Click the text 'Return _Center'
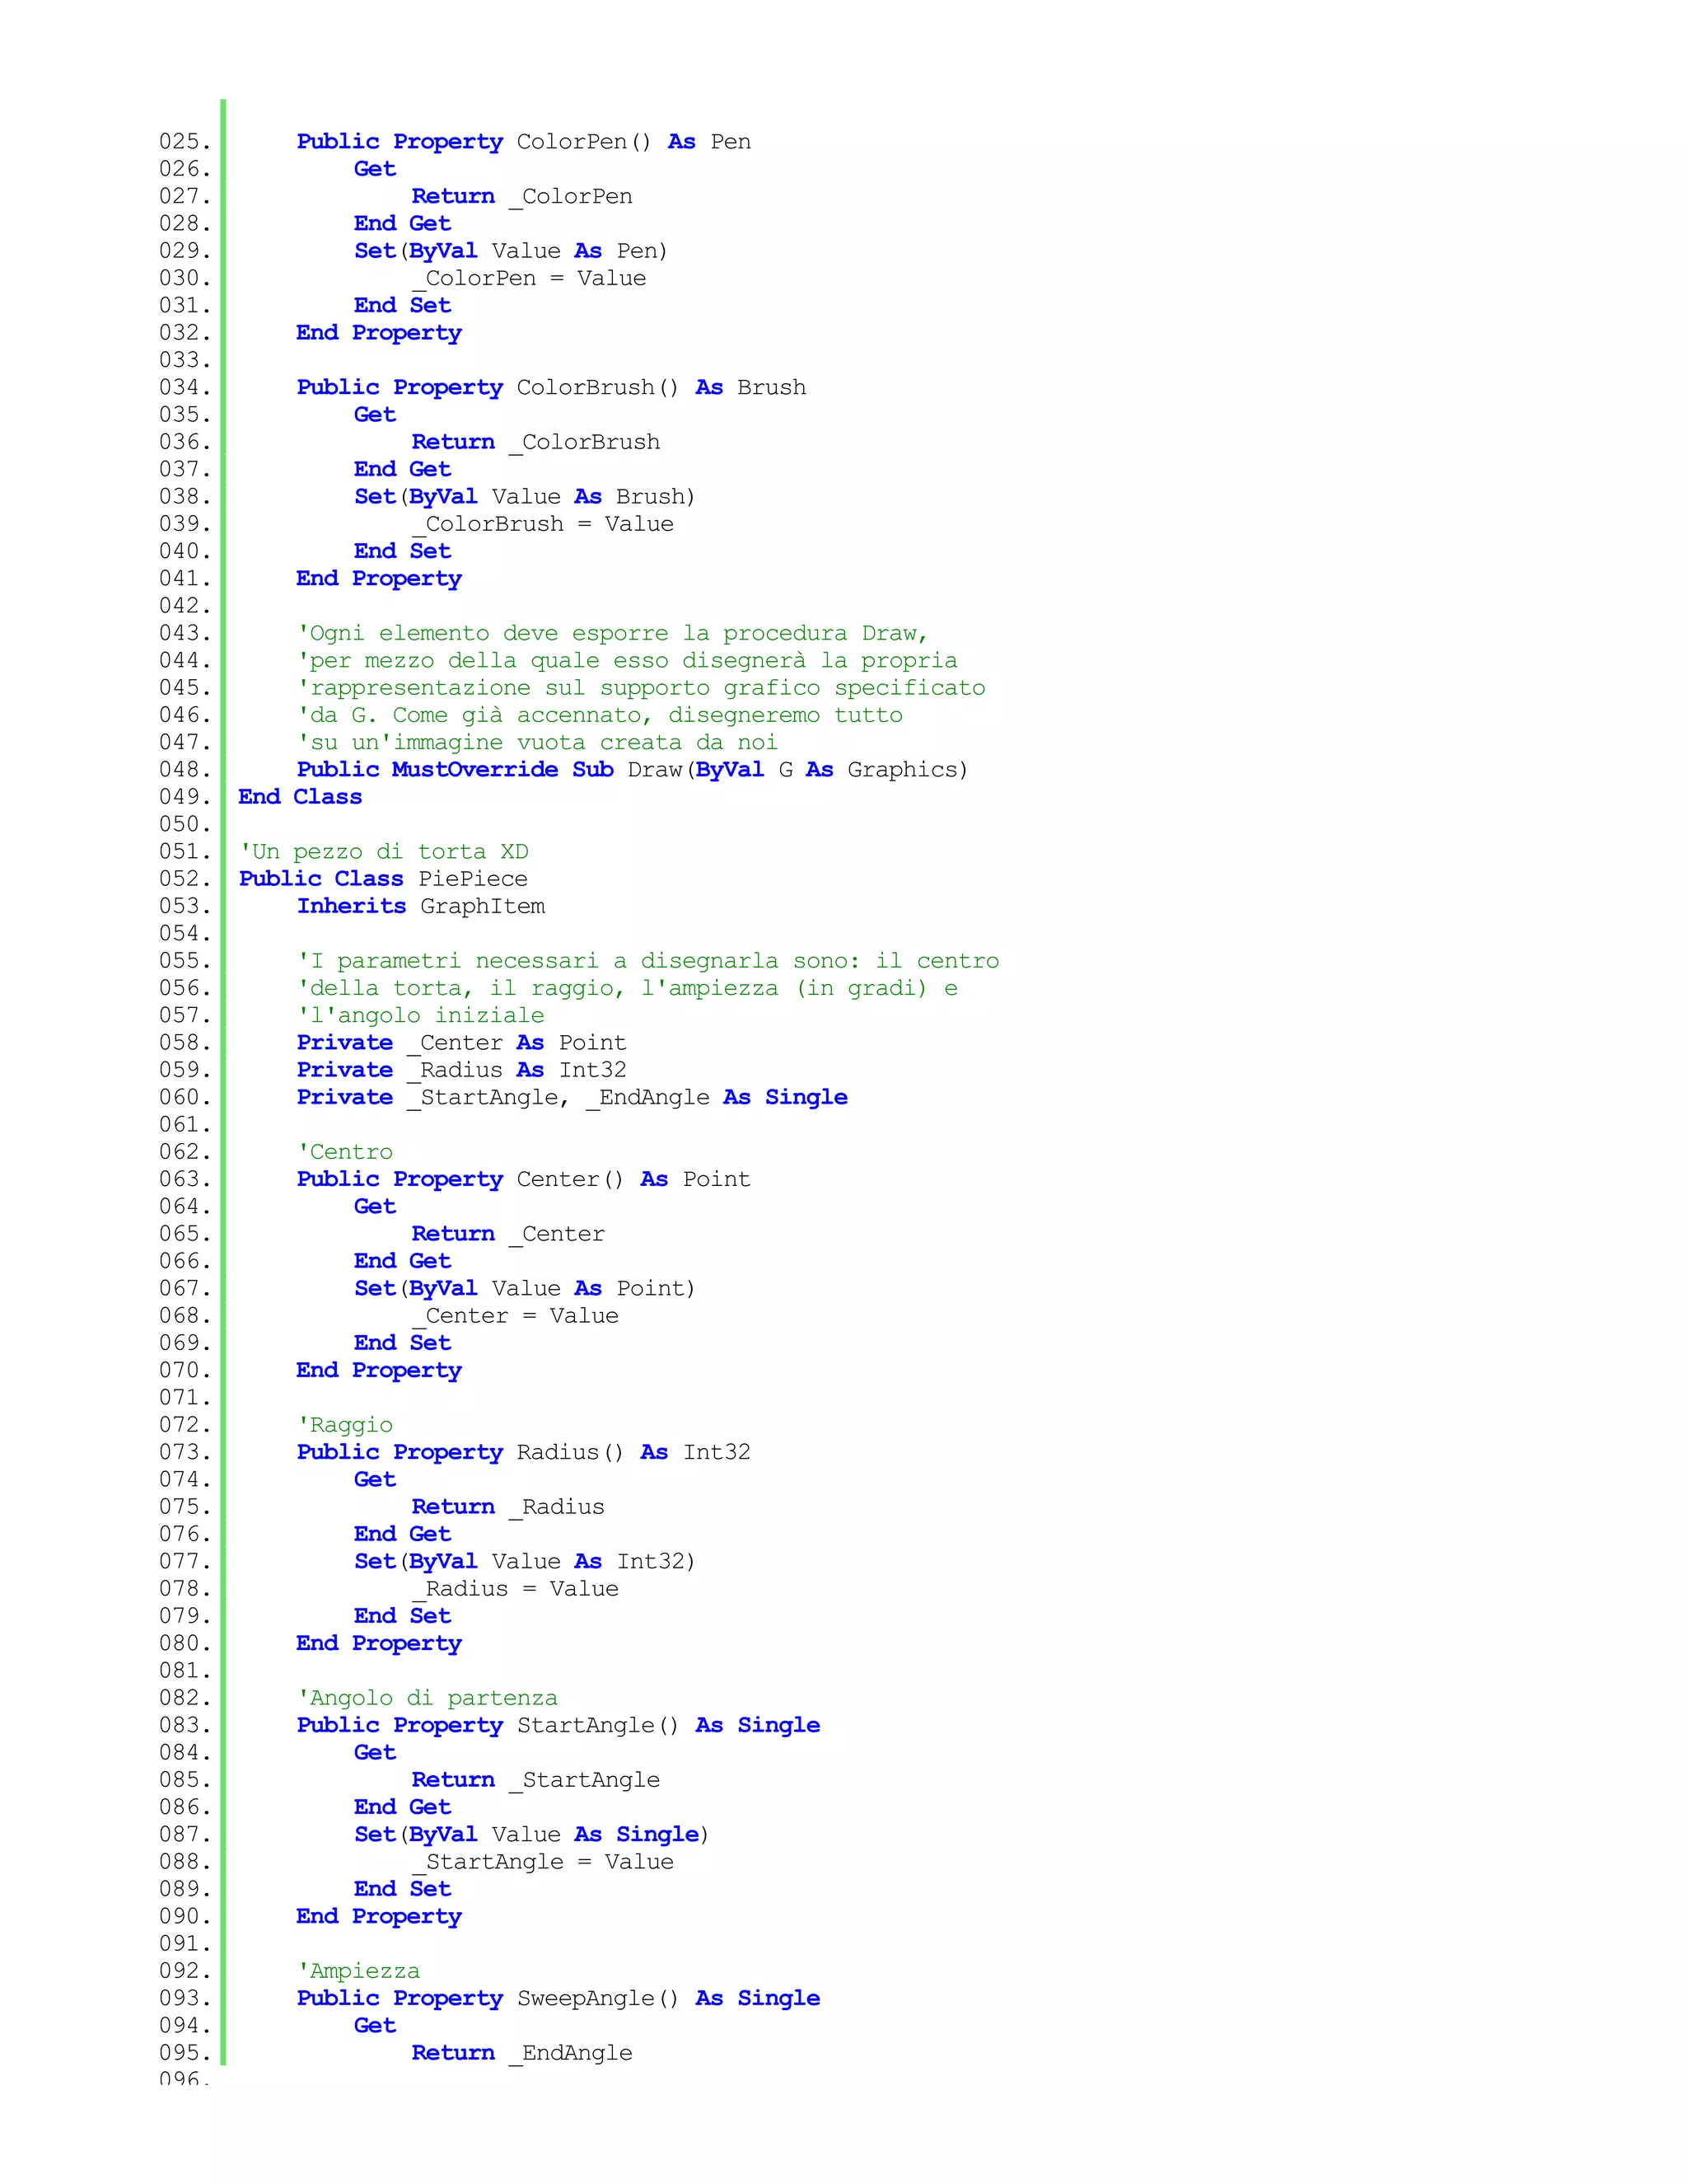 [x=507, y=1234]
